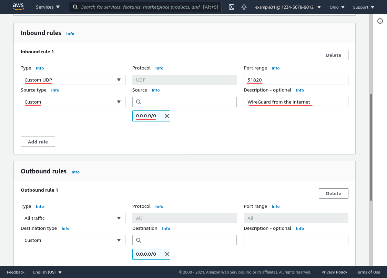
Task: Click the search magnifier in top bar
Action: [x=75, y=7]
